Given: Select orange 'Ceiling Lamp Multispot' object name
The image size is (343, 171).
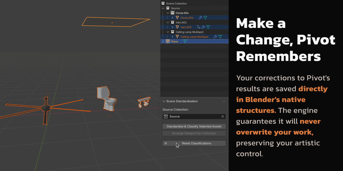Looking at the screenshot, I should tap(194, 37).
